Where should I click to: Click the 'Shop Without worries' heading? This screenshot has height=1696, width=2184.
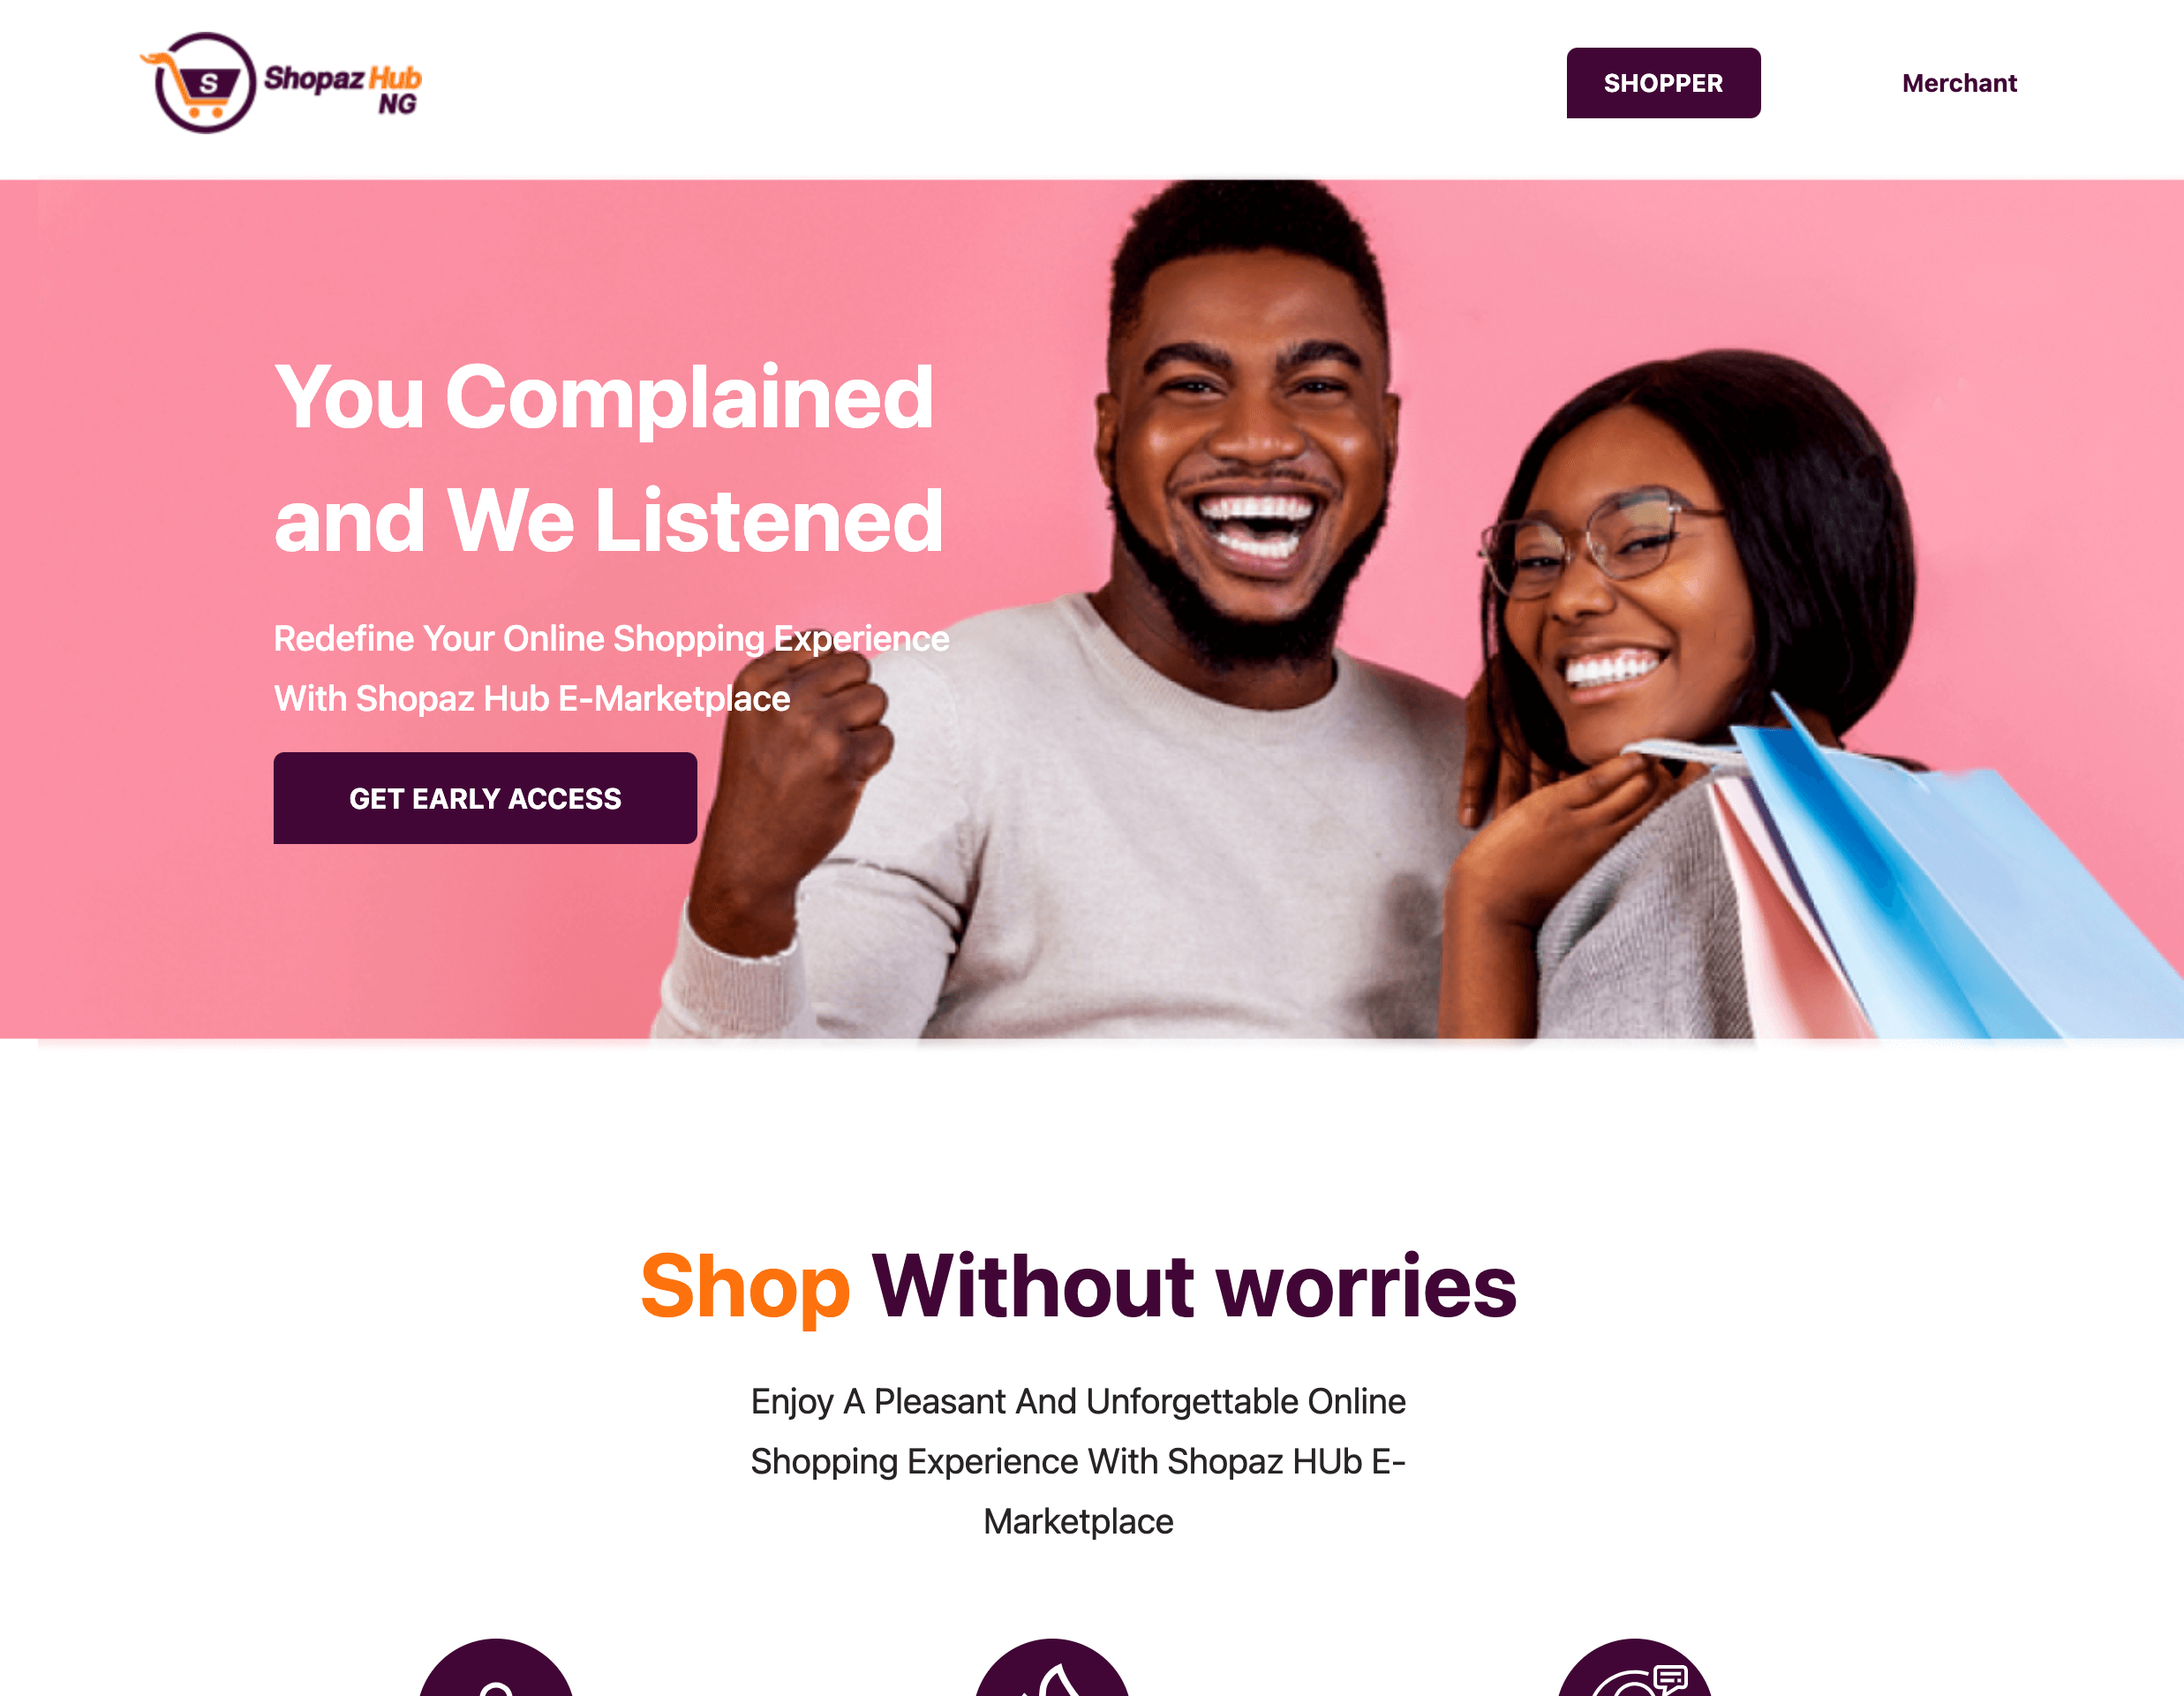click(x=1078, y=1286)
